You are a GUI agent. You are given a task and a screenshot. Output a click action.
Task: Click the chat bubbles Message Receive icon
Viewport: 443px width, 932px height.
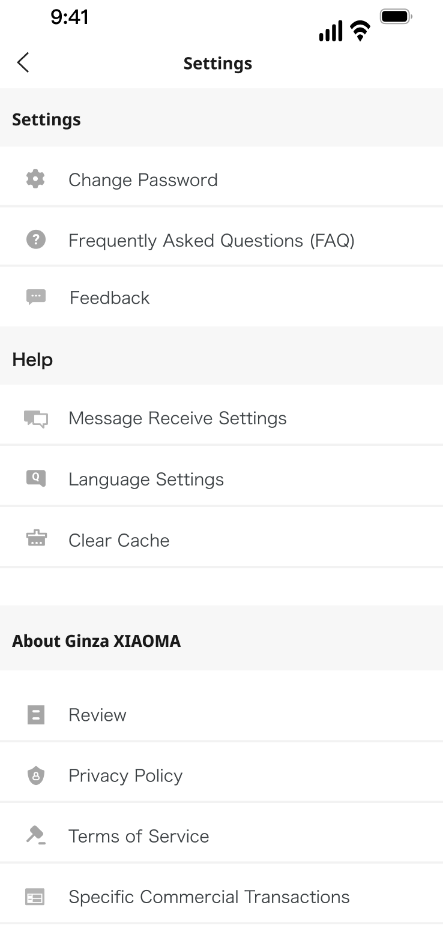[x=36, y=418]
